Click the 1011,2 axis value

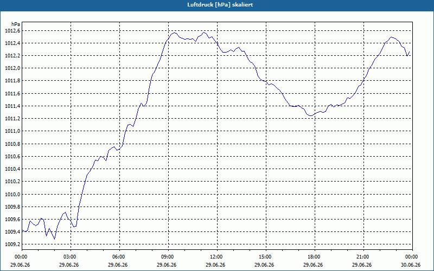[12, 119]
